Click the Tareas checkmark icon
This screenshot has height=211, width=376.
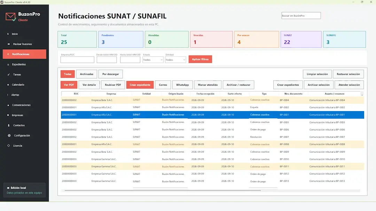[x=9, y=75]
